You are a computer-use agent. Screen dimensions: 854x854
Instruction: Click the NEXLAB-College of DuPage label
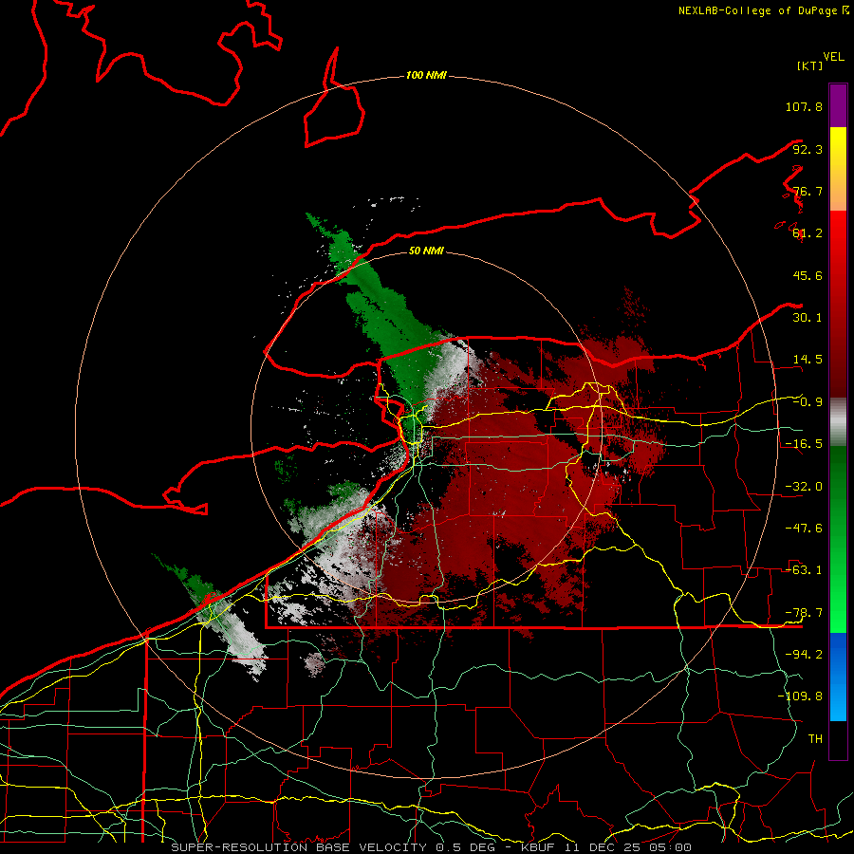point(764,10)
